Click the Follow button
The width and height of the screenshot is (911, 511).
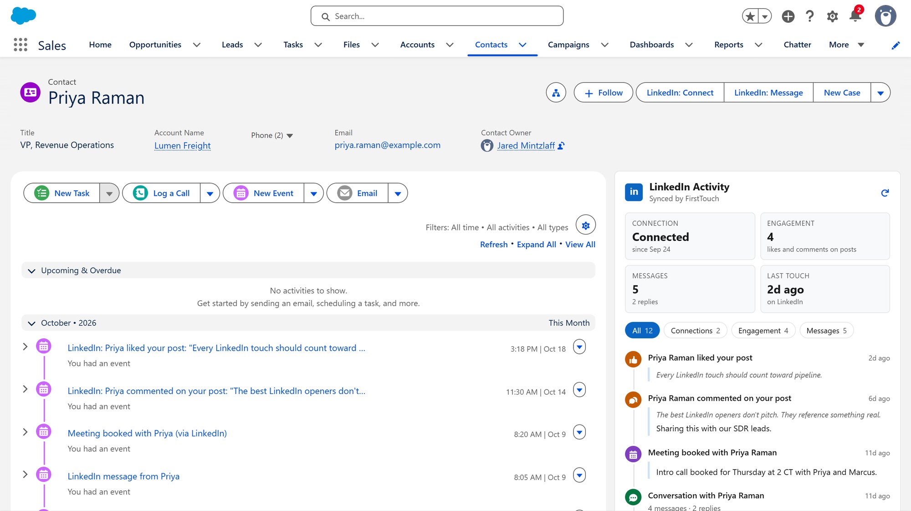603,93
